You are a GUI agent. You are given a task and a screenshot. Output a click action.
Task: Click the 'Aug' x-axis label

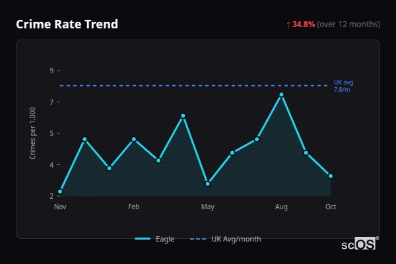click(281, 207)
